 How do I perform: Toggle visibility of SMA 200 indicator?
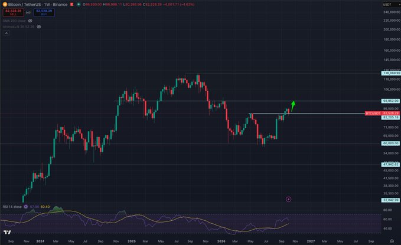[x=30, y=21]
